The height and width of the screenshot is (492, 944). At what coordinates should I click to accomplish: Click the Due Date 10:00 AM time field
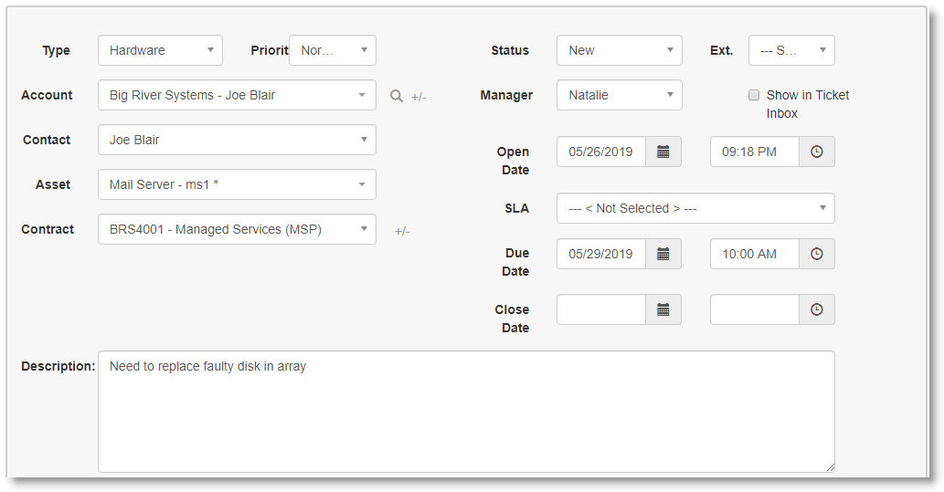pyautogui.click(x=755, y=254)
